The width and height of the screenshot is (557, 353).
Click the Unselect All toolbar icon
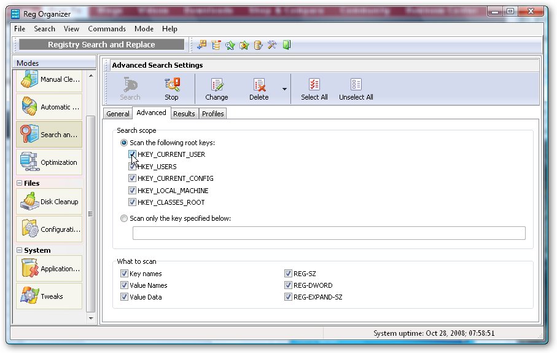click(x=356, y=89)
